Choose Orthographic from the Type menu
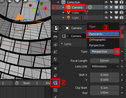The height and width of the screenshot is (98, 126). 103,40
